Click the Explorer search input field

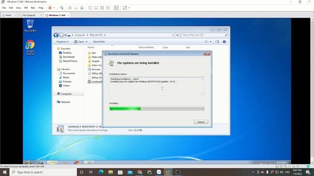(x=203, y=35)
